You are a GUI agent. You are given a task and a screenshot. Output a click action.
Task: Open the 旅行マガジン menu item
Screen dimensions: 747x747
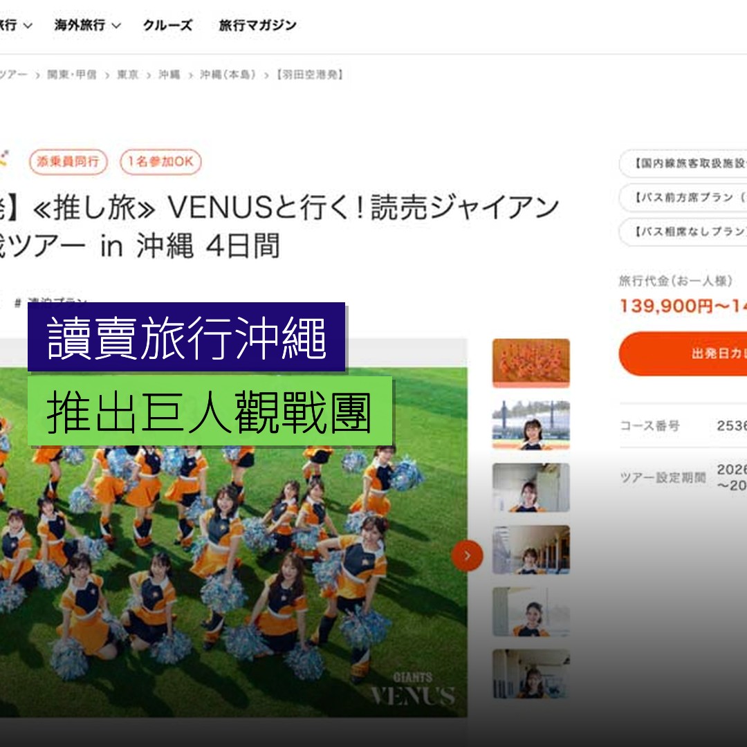click(257, 26)
